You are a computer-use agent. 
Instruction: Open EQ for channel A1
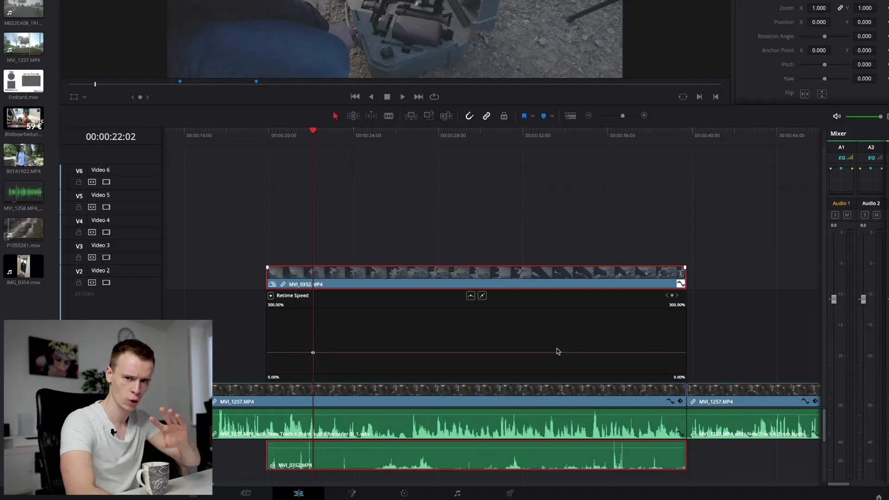click(x=845, y=158)
